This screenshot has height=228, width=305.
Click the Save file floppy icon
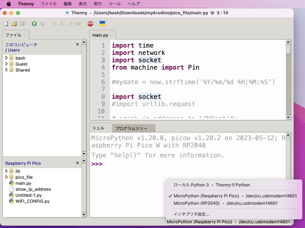click(x=22, y=24)
